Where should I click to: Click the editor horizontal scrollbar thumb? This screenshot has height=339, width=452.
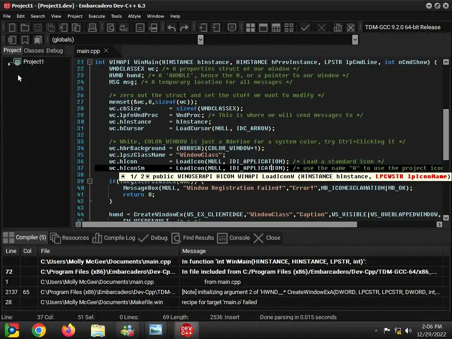[x=219, y=224]
